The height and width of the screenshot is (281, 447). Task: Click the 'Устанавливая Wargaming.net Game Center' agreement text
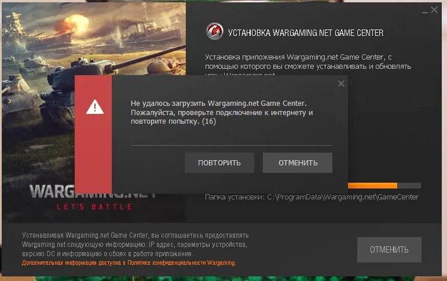[135, 244]
